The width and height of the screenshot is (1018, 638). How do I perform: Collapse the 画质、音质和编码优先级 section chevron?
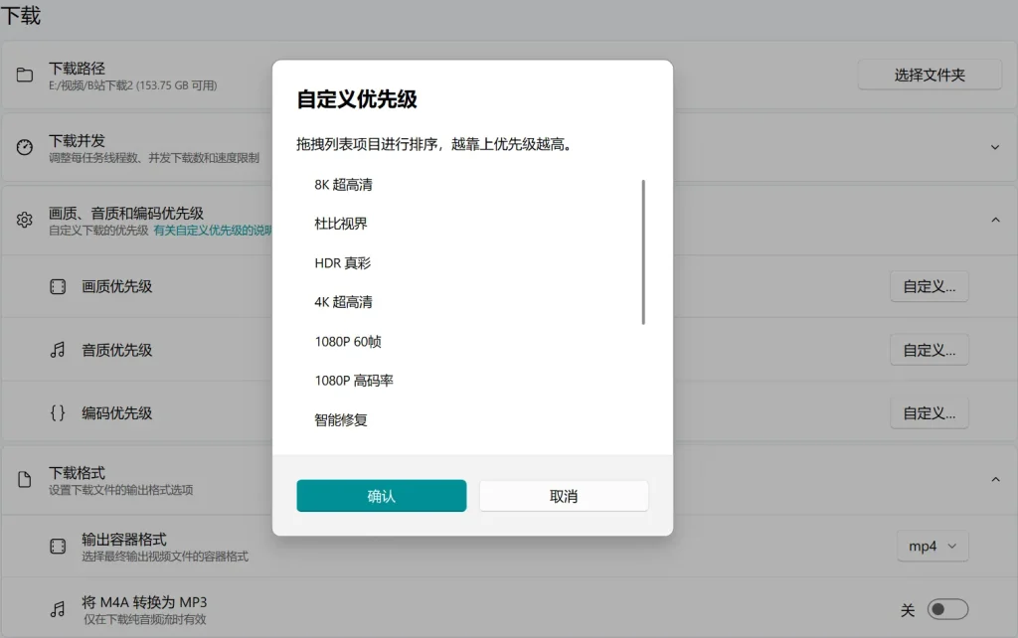(994, 220)
